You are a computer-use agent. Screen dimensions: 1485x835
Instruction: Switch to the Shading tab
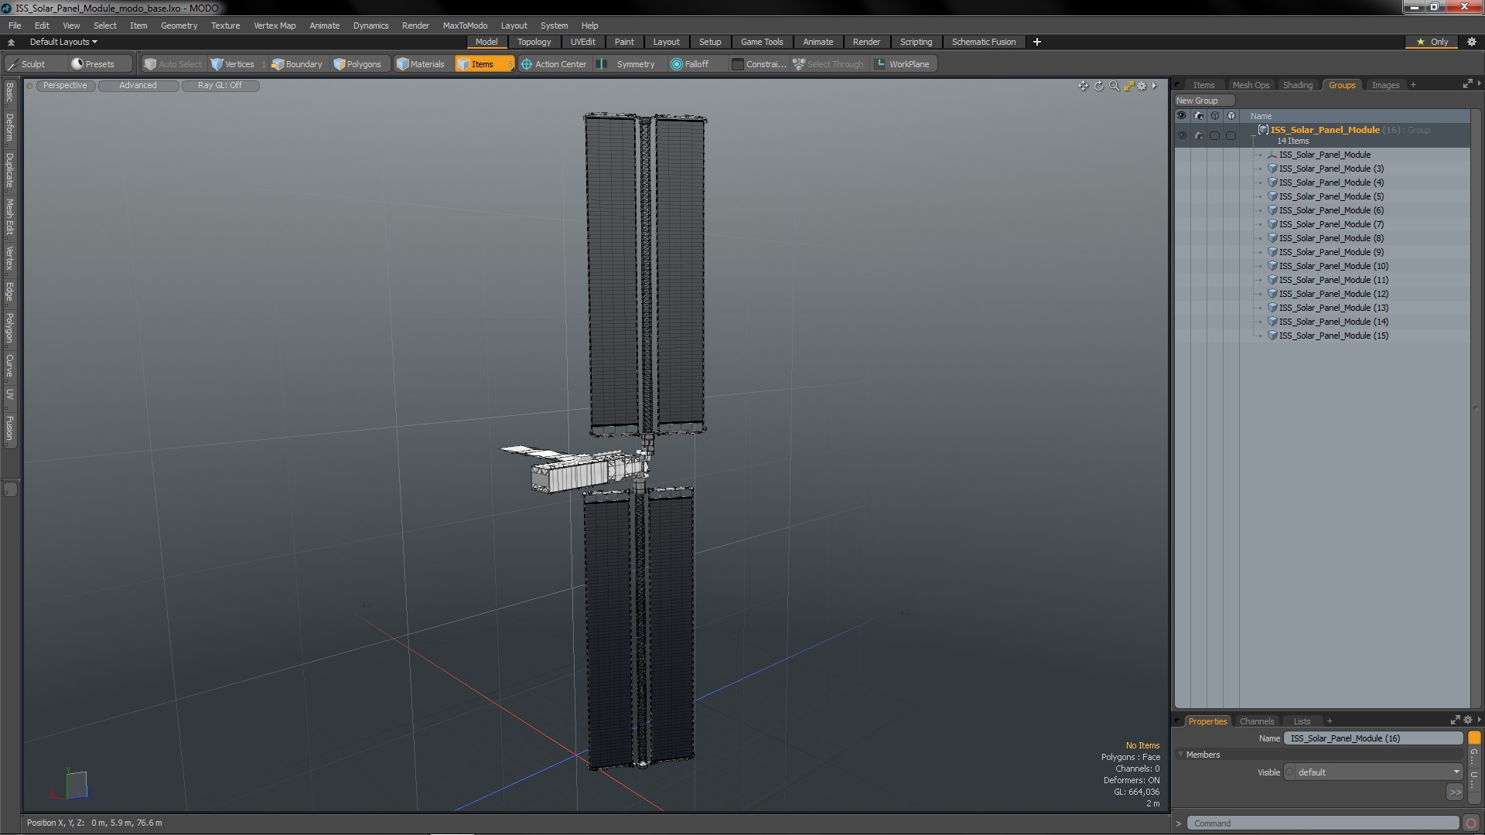point(1297,85)
